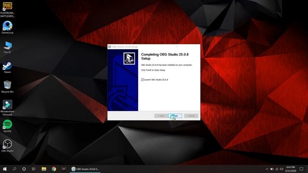Toggle Launch OBS Studio 25.0.8 checkbox
The width and height of the screenshot is (308, 173).
click(142, 80)
